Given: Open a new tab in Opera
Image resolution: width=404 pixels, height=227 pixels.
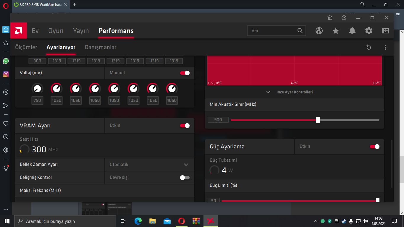Looking at the screenshot, I should (x=75, y=4).
